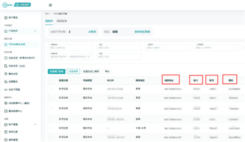Click the TikTok解决方案 sidebar icon
The image size is (245, 142).
(x=6, y=44)
